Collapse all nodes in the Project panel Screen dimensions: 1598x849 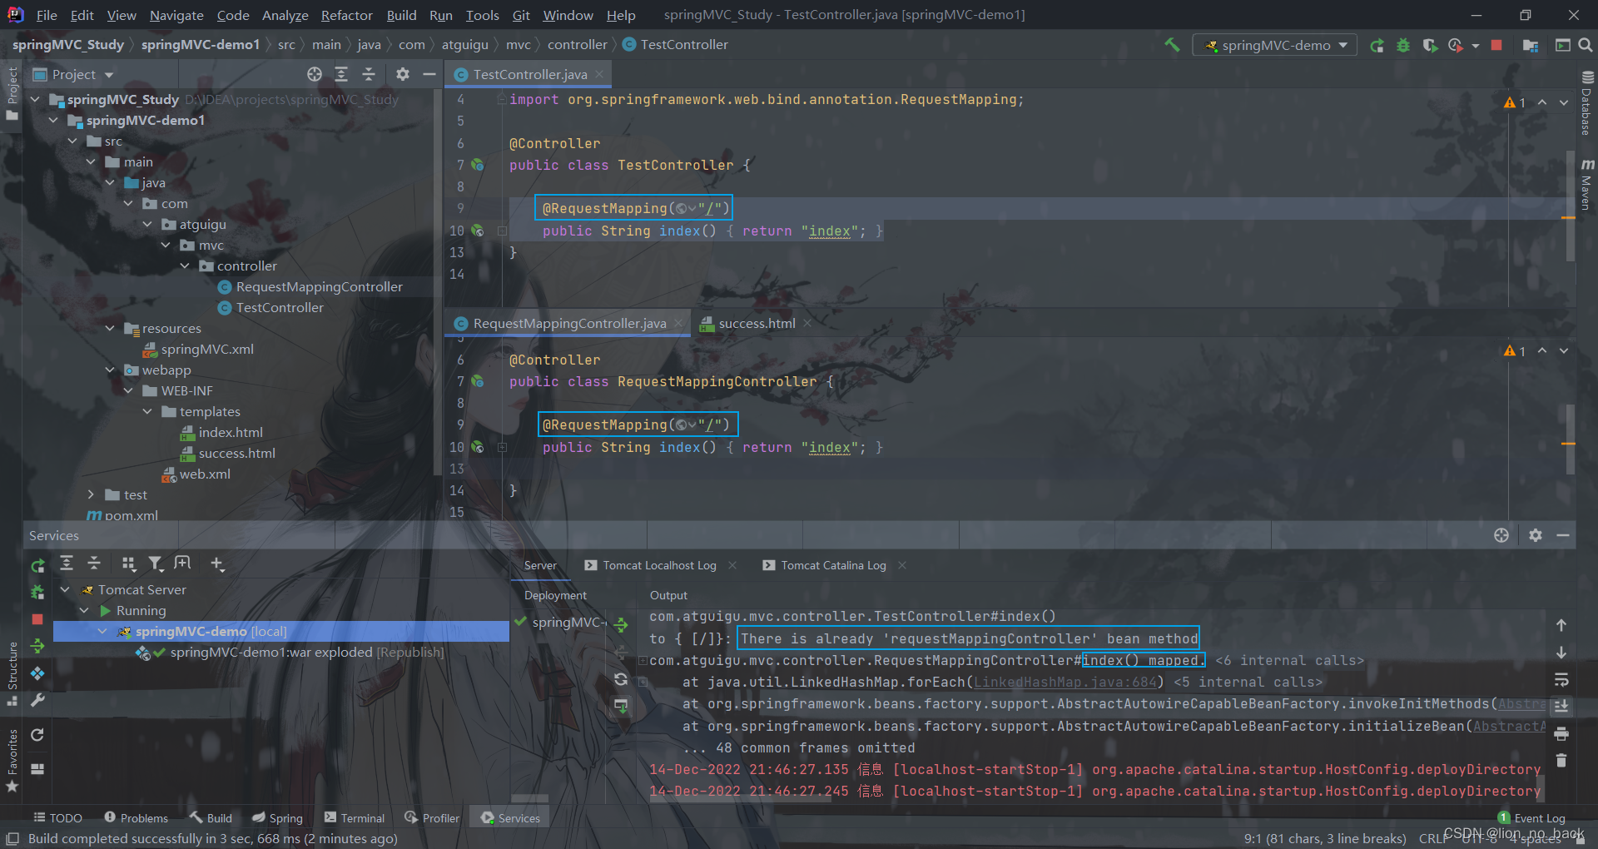[369, 74]
